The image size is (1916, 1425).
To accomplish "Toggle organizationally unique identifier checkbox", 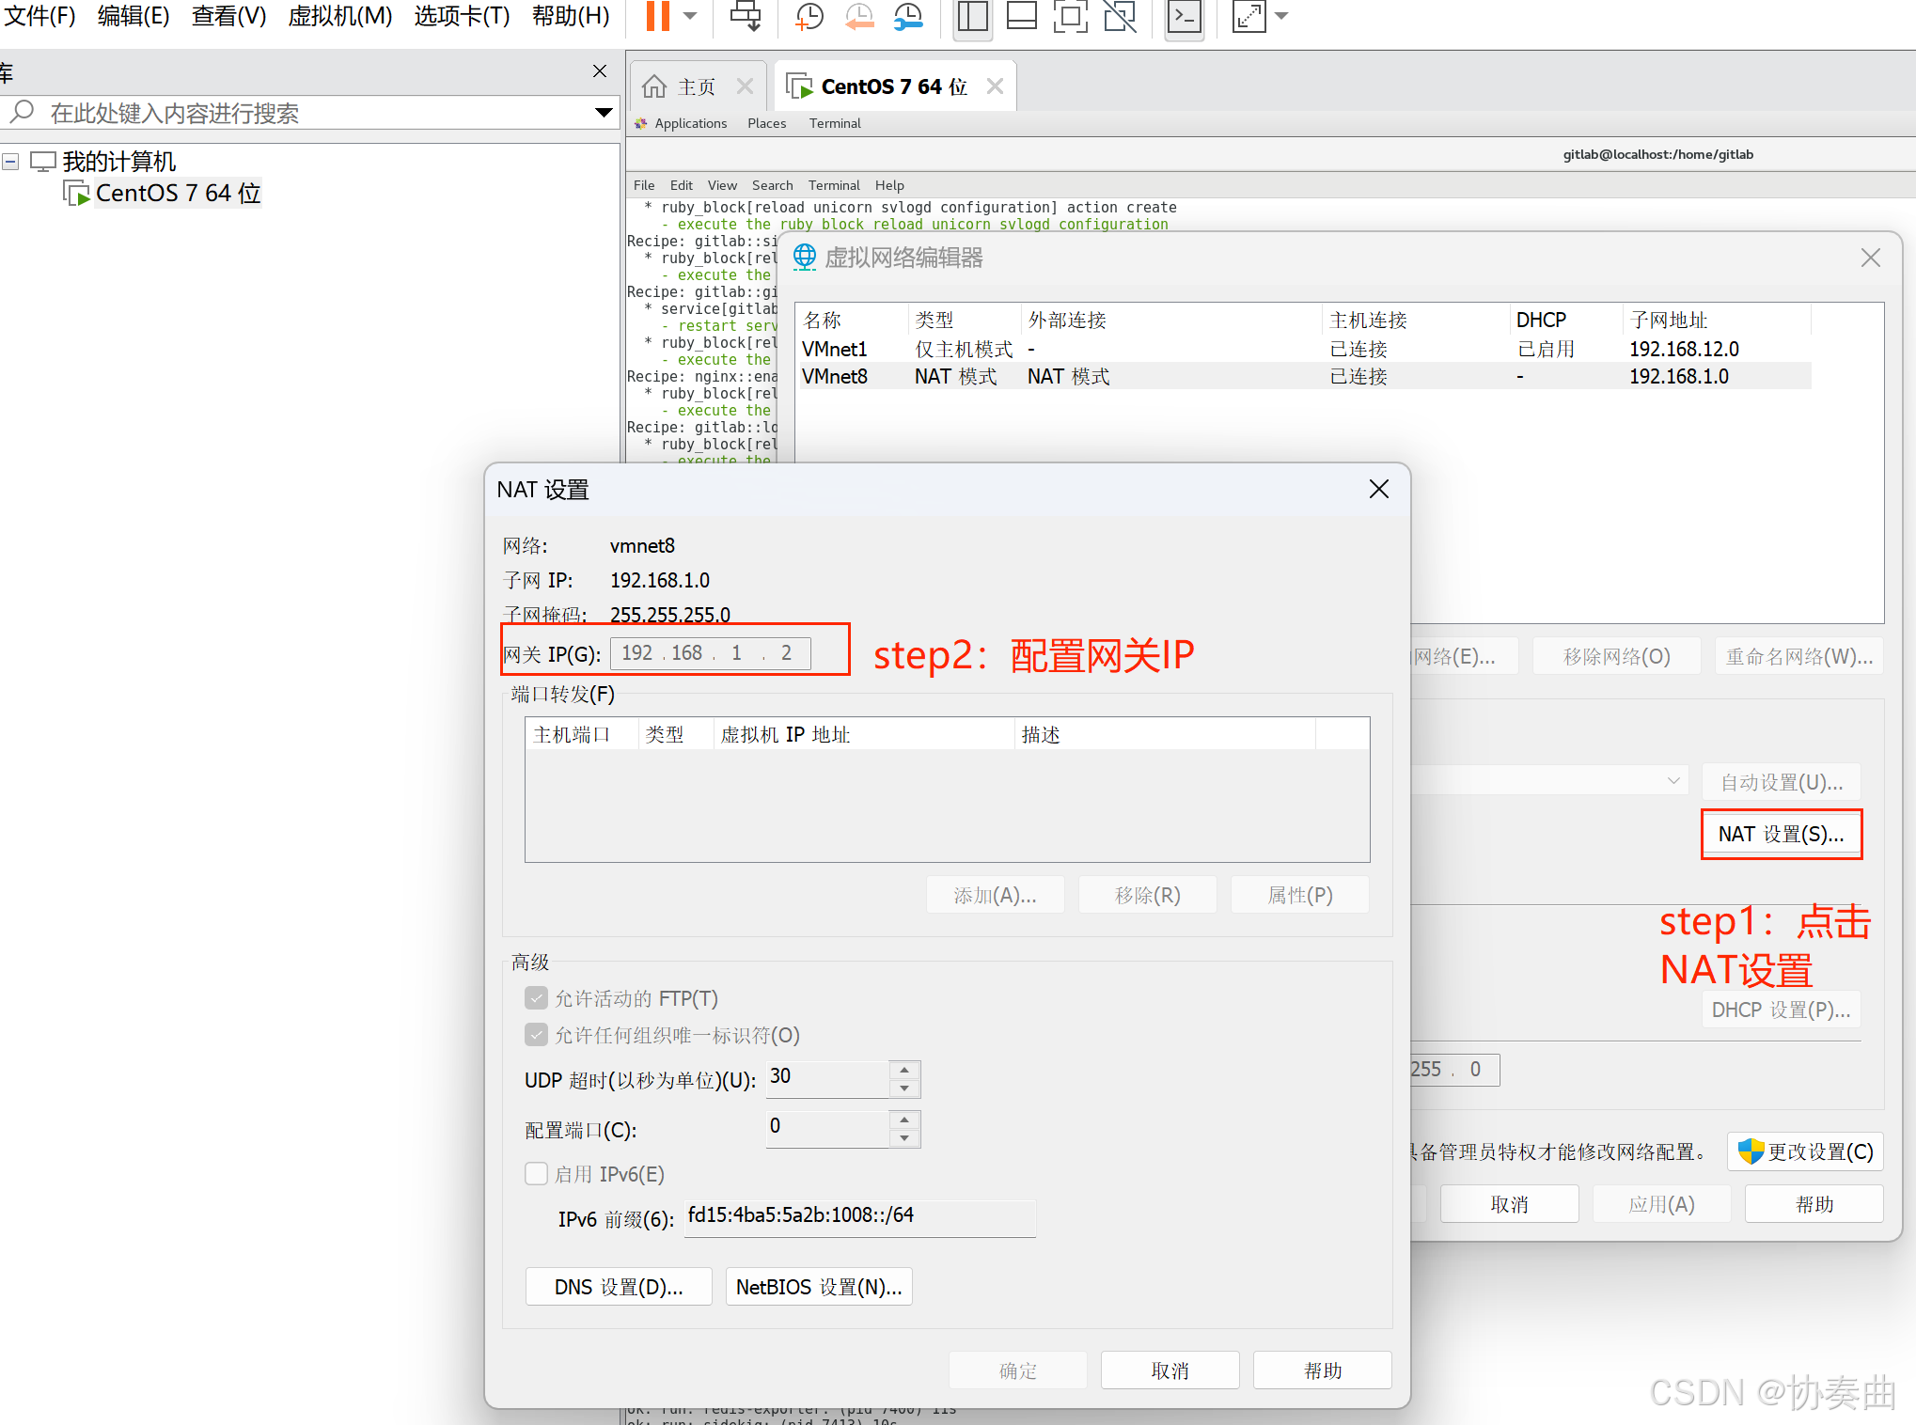I will click(536, 1035).
